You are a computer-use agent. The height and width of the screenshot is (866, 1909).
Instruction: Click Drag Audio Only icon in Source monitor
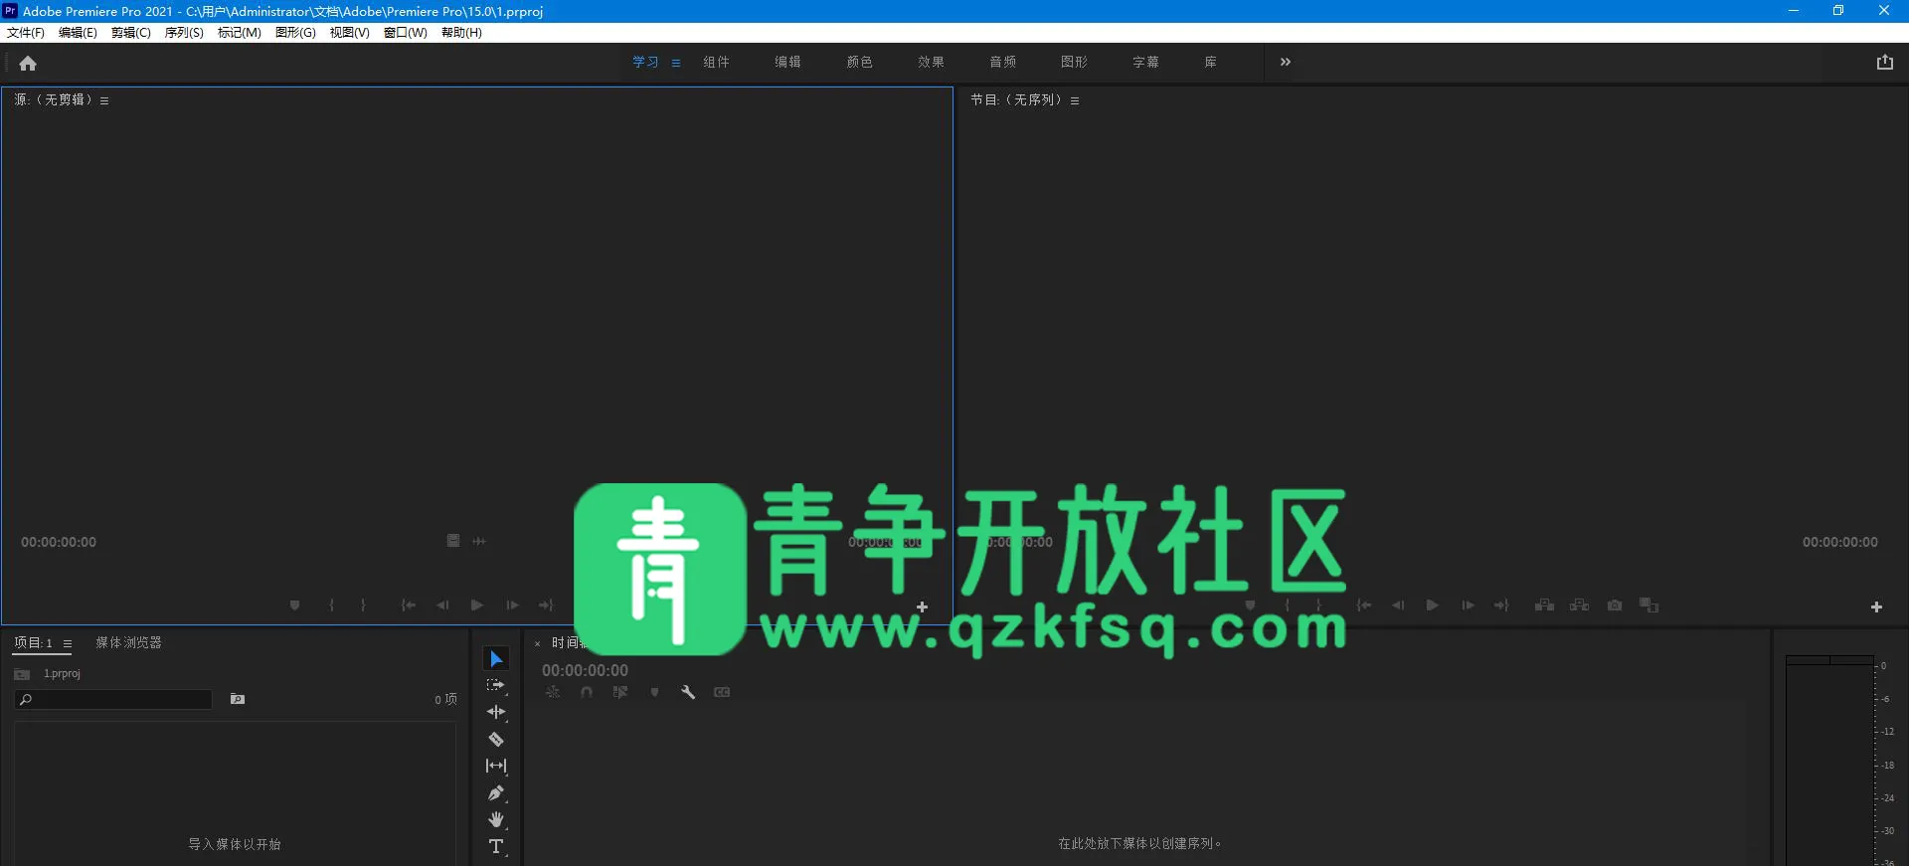pyautogui.click(x=479, y=541)
